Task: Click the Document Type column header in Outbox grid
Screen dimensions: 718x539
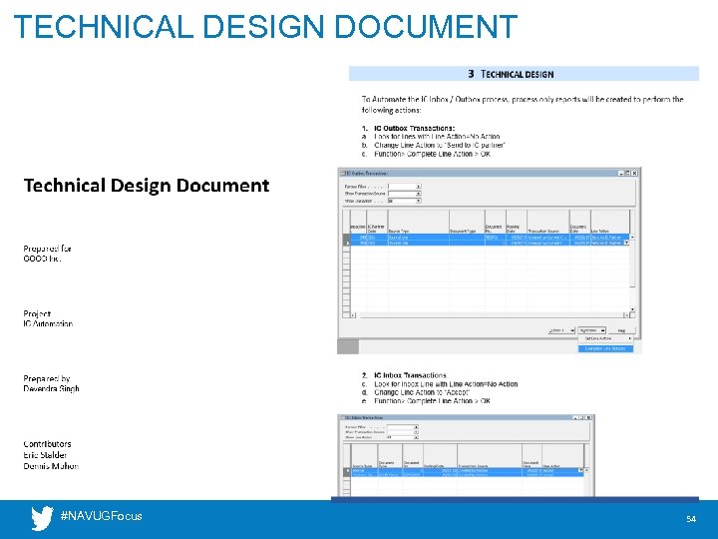Action: (467, 223)
